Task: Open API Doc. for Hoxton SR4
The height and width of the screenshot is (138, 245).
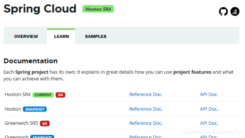Action: (x=209, y=94)
